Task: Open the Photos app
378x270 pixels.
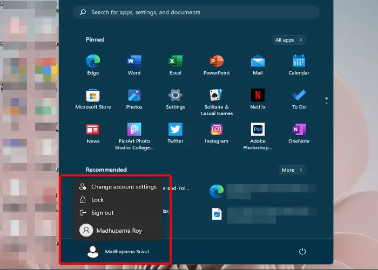Action: (x=134, y=99)
